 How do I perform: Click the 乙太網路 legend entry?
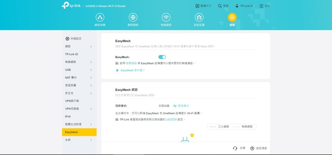(x=219, y=126)
